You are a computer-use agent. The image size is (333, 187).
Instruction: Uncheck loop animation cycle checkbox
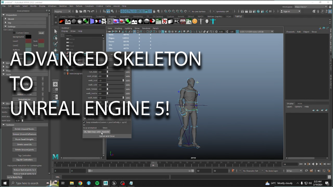(84, 122)
